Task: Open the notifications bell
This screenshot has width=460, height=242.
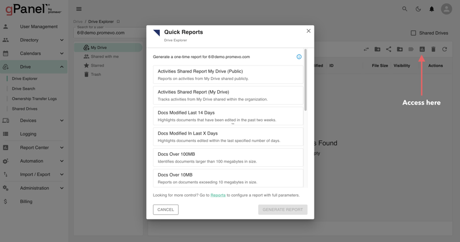Action: (432, 9)
